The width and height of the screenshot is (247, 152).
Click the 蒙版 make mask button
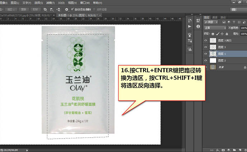point(24,9)
